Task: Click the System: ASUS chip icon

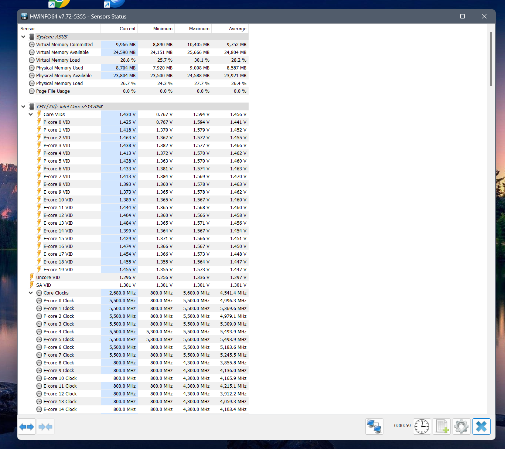Action: coord(32,37)
